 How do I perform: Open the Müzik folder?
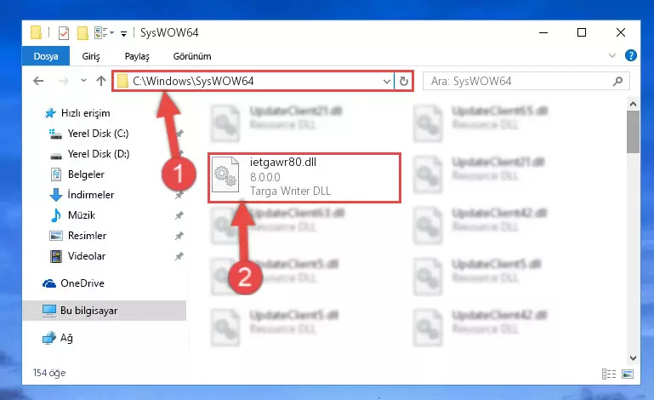82,215
